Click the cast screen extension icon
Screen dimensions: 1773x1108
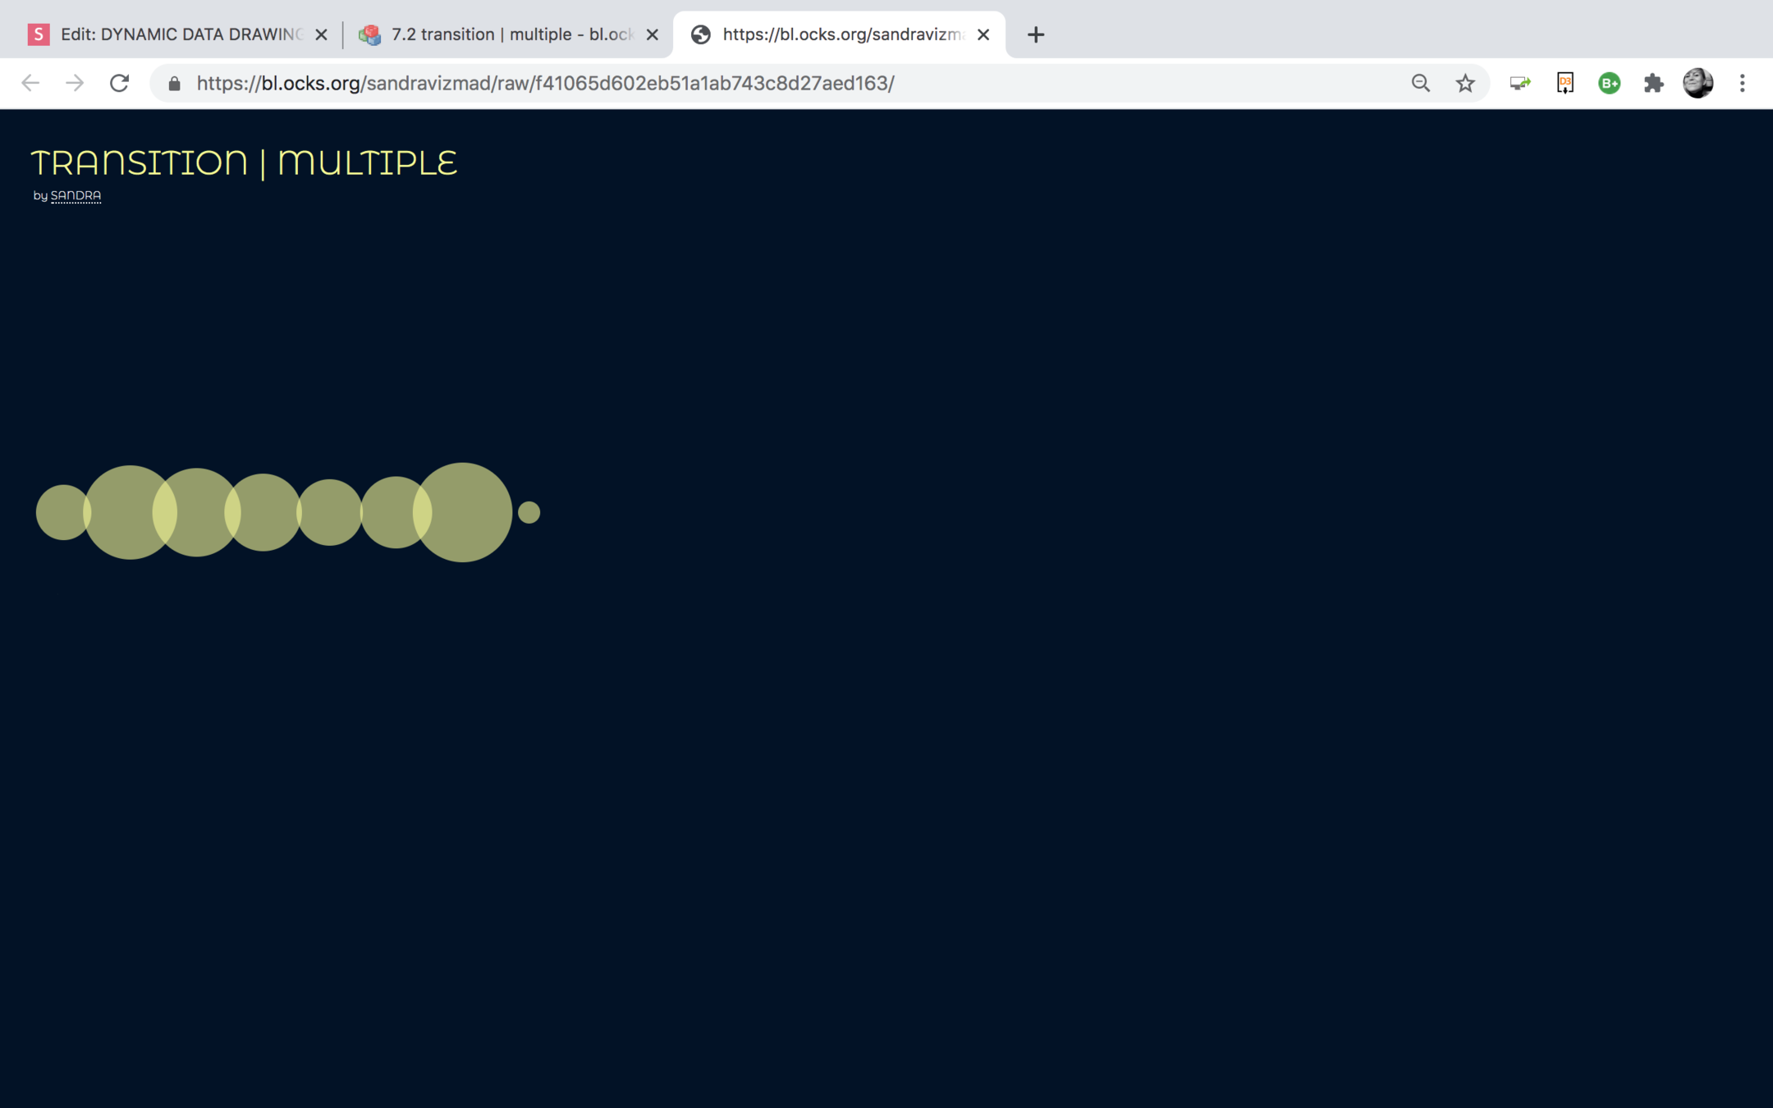tap(1520, 83)
